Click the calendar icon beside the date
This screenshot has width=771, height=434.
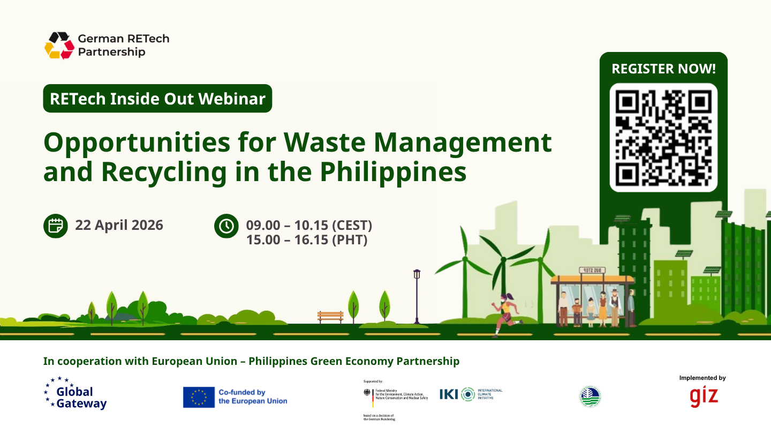tap(55, 226)
